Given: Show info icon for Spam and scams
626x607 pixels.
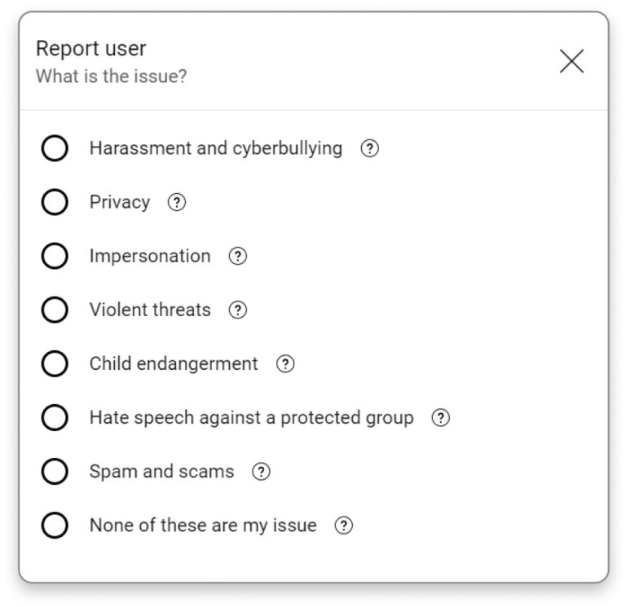Looking at the screenshot, I should coord(261,472).
